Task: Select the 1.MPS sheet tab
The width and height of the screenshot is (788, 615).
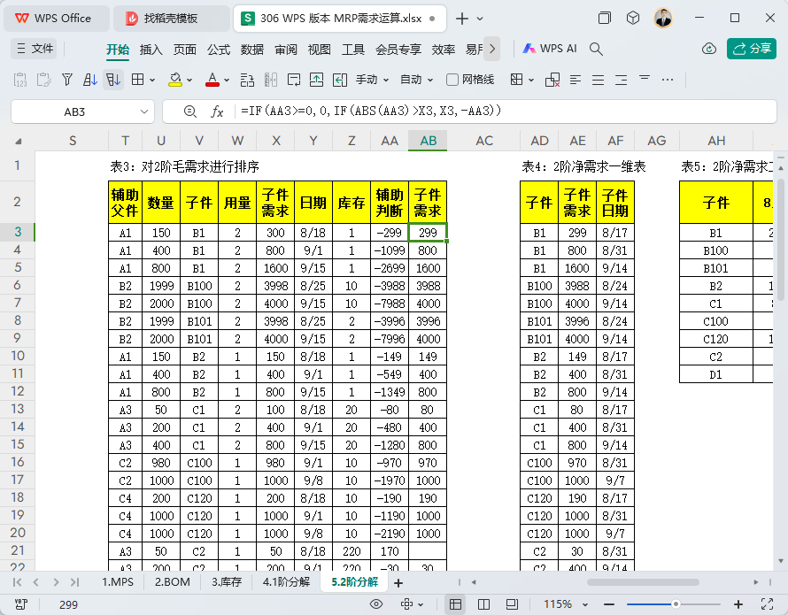Action: coord(118,582)
